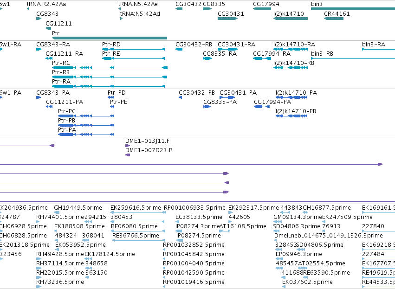Click the Ptr-PA protein label
Image resolution: width=395 pixels, height=289 pixels.
[67, 130]
